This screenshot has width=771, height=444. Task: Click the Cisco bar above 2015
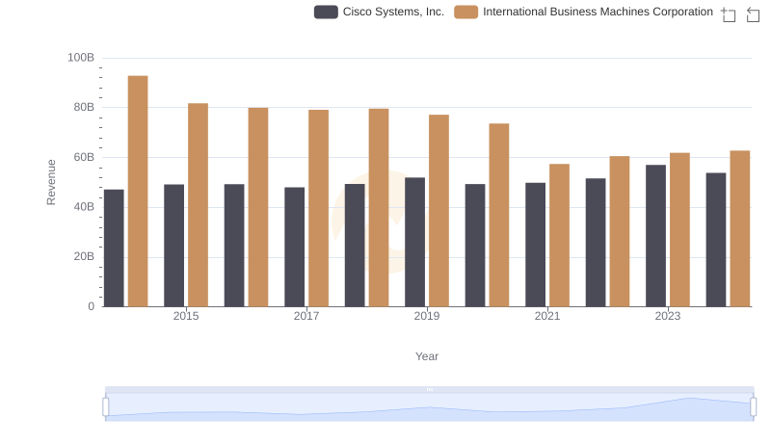pyautogui.click(x=174, y=246)
